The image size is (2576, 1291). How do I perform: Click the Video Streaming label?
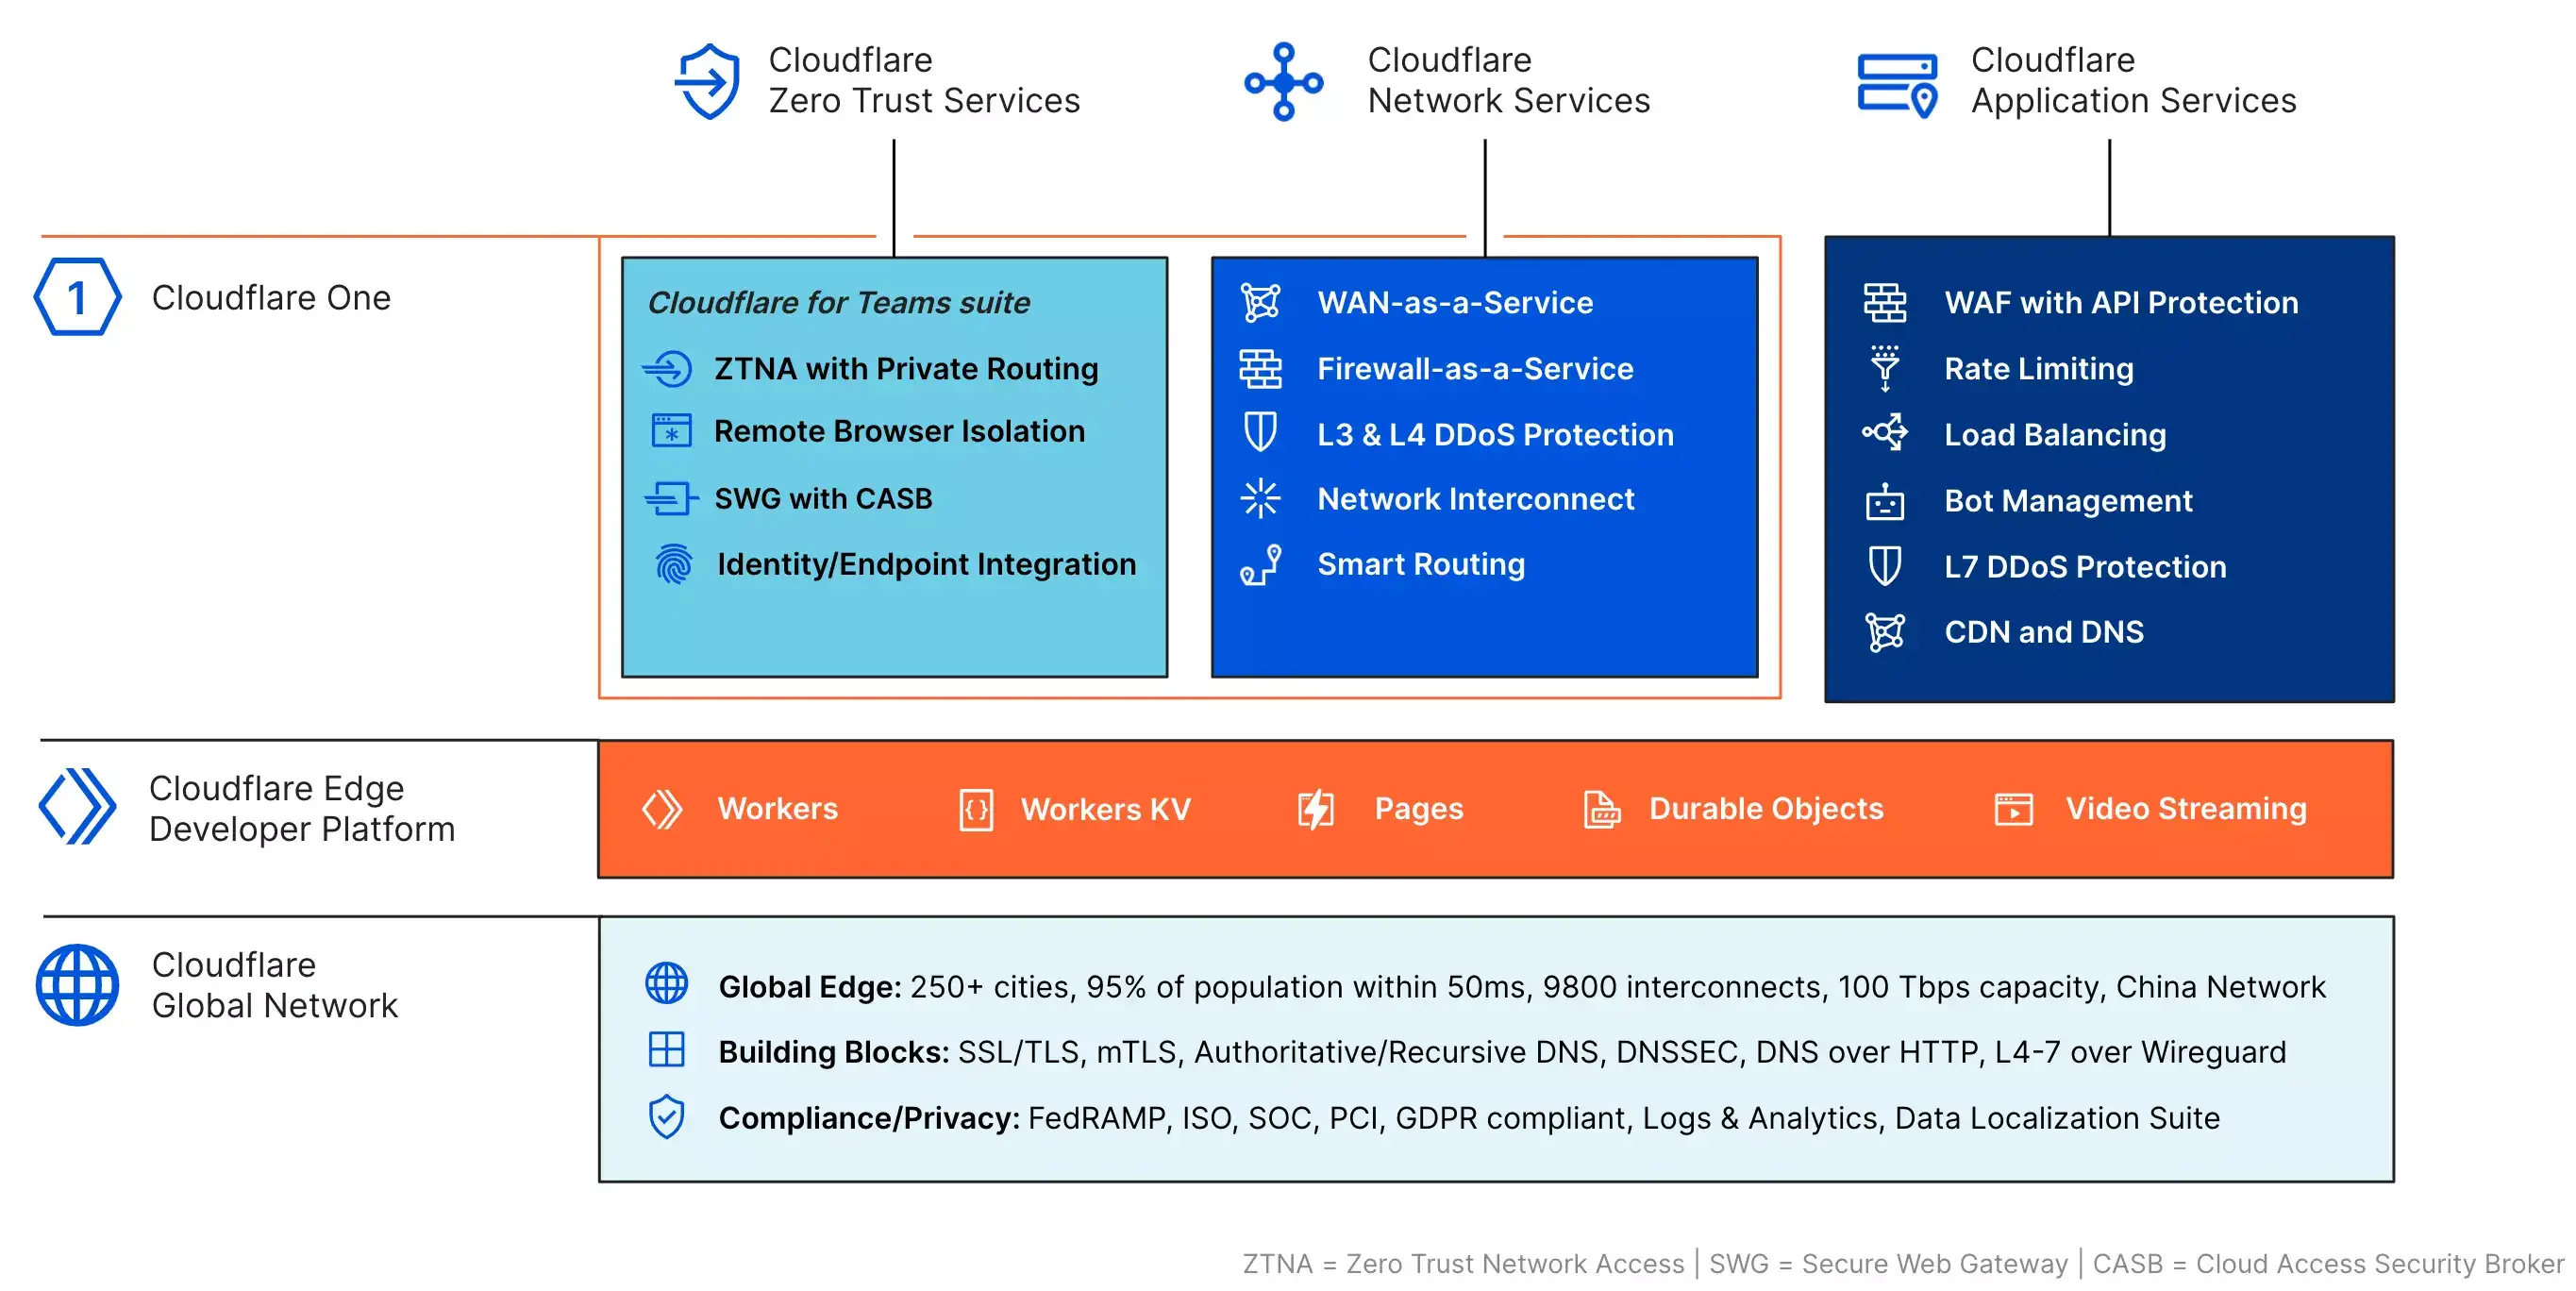2186,808
